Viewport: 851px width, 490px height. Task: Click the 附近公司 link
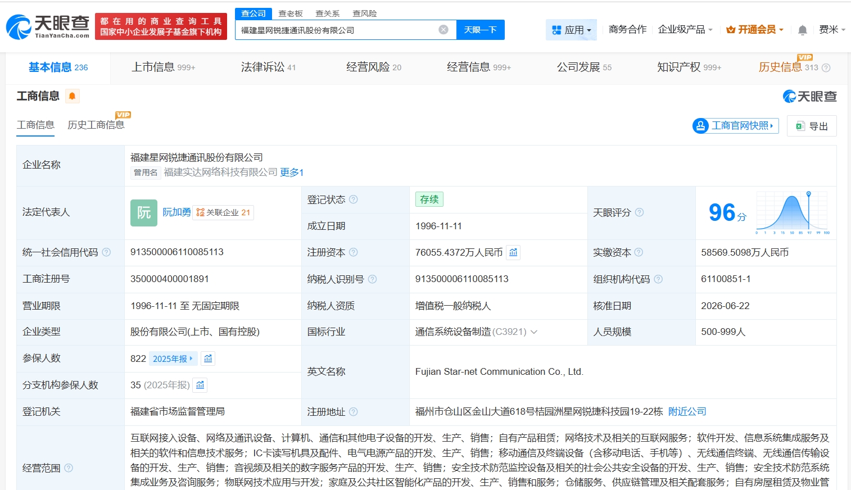(x=687, y=412)
